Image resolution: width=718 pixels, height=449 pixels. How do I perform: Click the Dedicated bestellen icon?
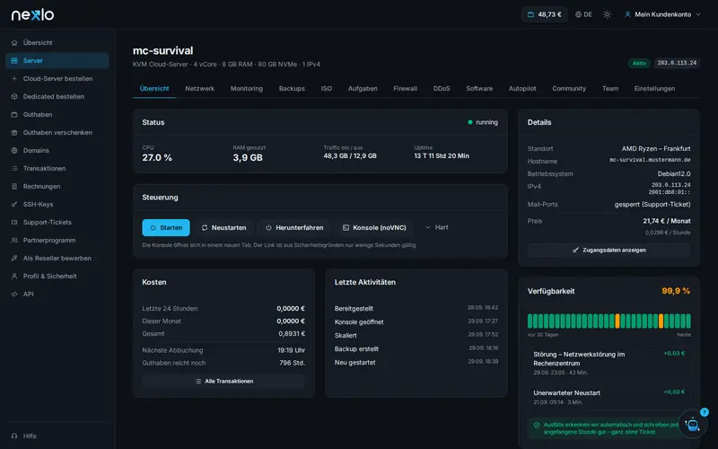pos(14,97)
